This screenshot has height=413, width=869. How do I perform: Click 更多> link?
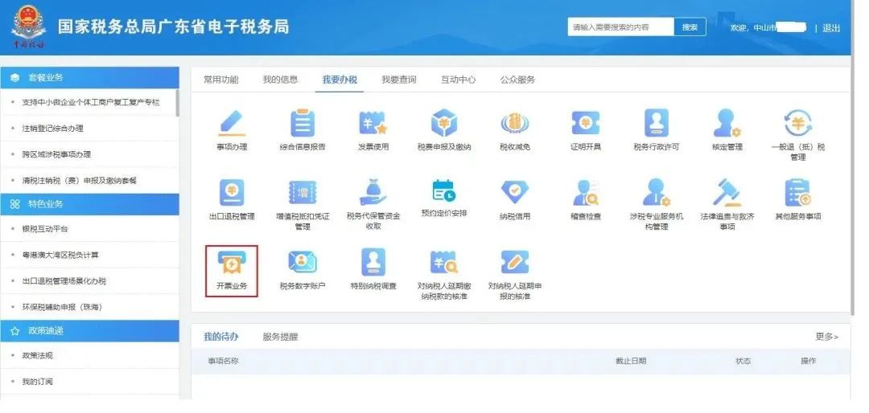tap(827, 337)
